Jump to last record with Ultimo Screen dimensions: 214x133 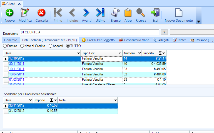click(x=100, y=13)
